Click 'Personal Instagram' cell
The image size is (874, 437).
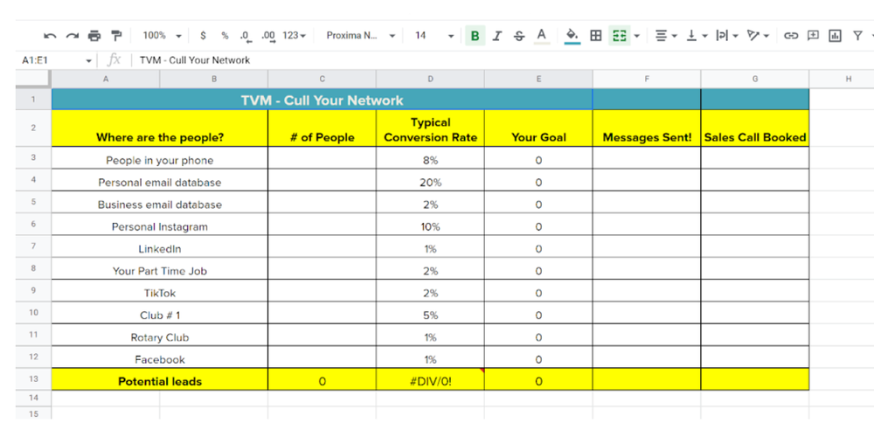click(x=160, y=225)
